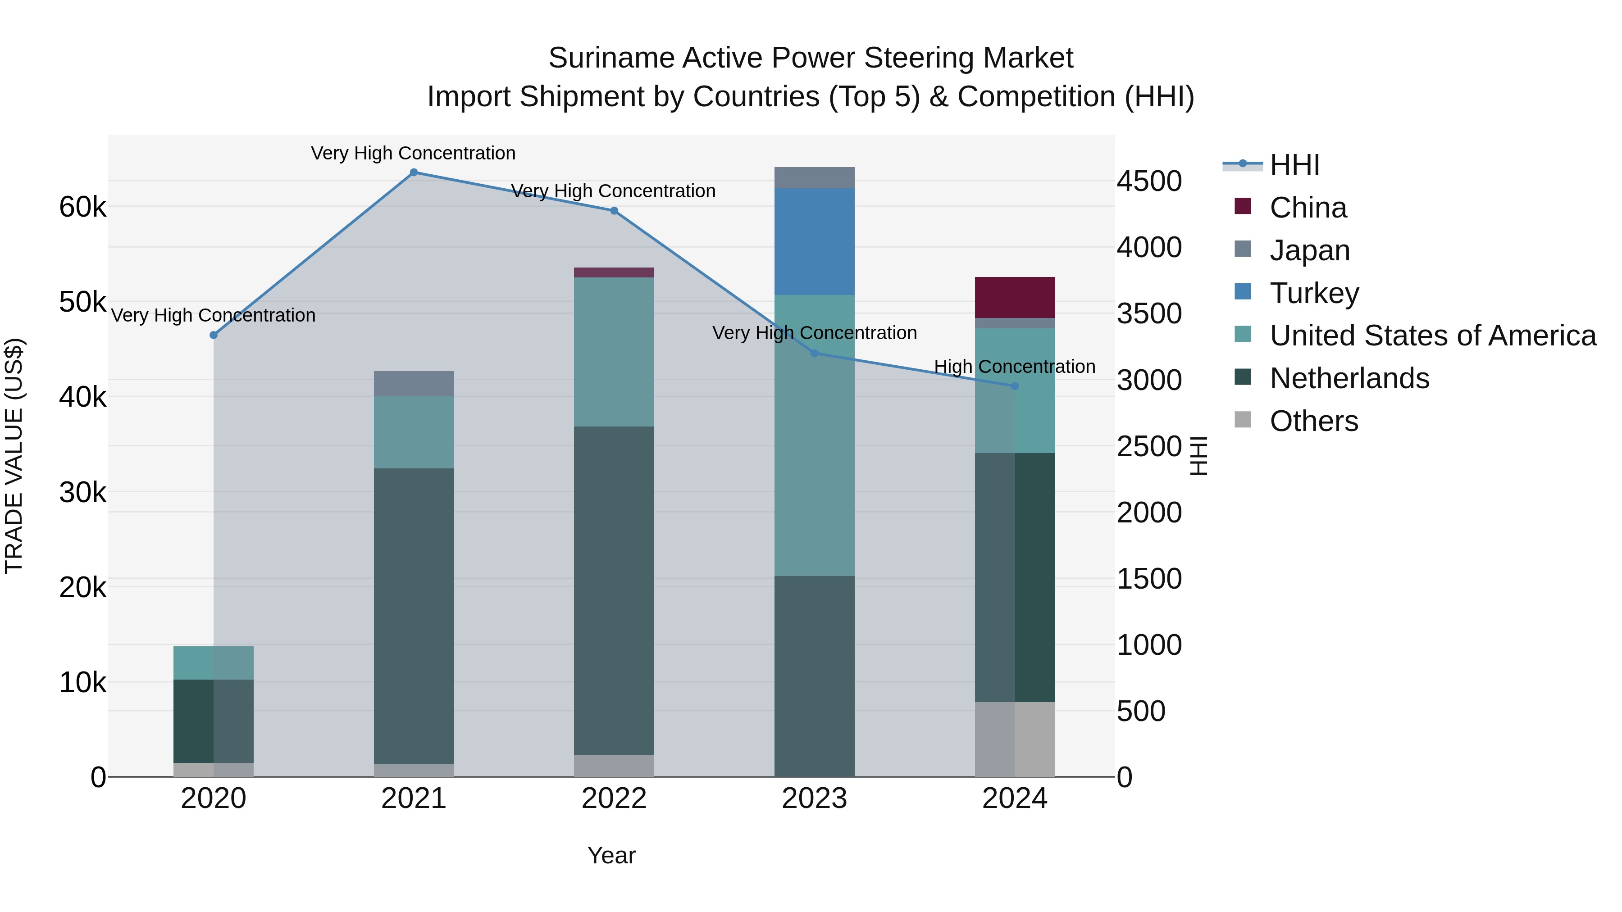Click the rotated HHI right-axis title
Viewport: 1622px width, 912px height.
(1199, 456)
